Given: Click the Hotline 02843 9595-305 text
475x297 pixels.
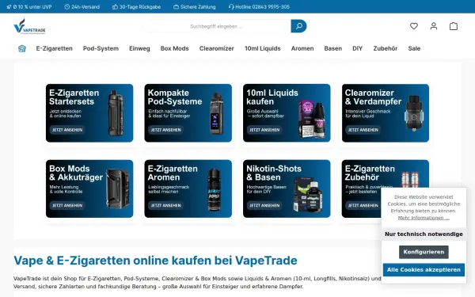Looking at the screenshot, I should pos(262,6).
